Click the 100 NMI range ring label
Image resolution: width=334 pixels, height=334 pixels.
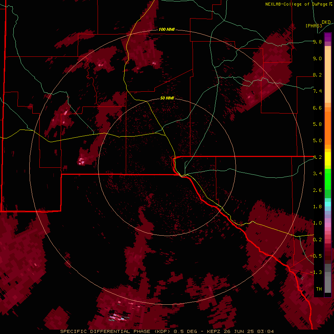pos(167,29)
